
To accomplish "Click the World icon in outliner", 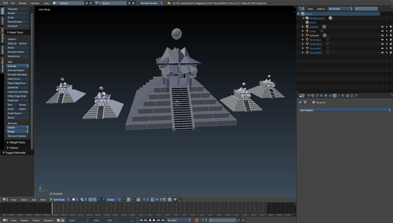I will 308,23.
